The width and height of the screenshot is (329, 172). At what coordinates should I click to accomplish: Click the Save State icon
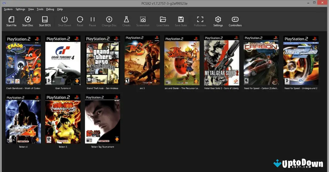(x=181, y=20)
